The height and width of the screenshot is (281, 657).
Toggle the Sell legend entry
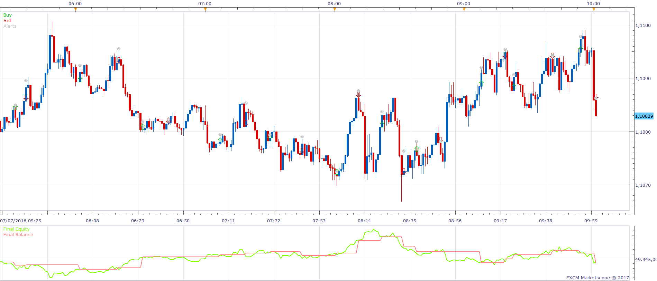7,21
